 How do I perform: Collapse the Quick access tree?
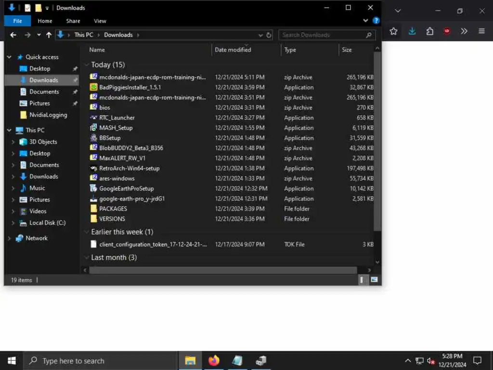point(9,57)
